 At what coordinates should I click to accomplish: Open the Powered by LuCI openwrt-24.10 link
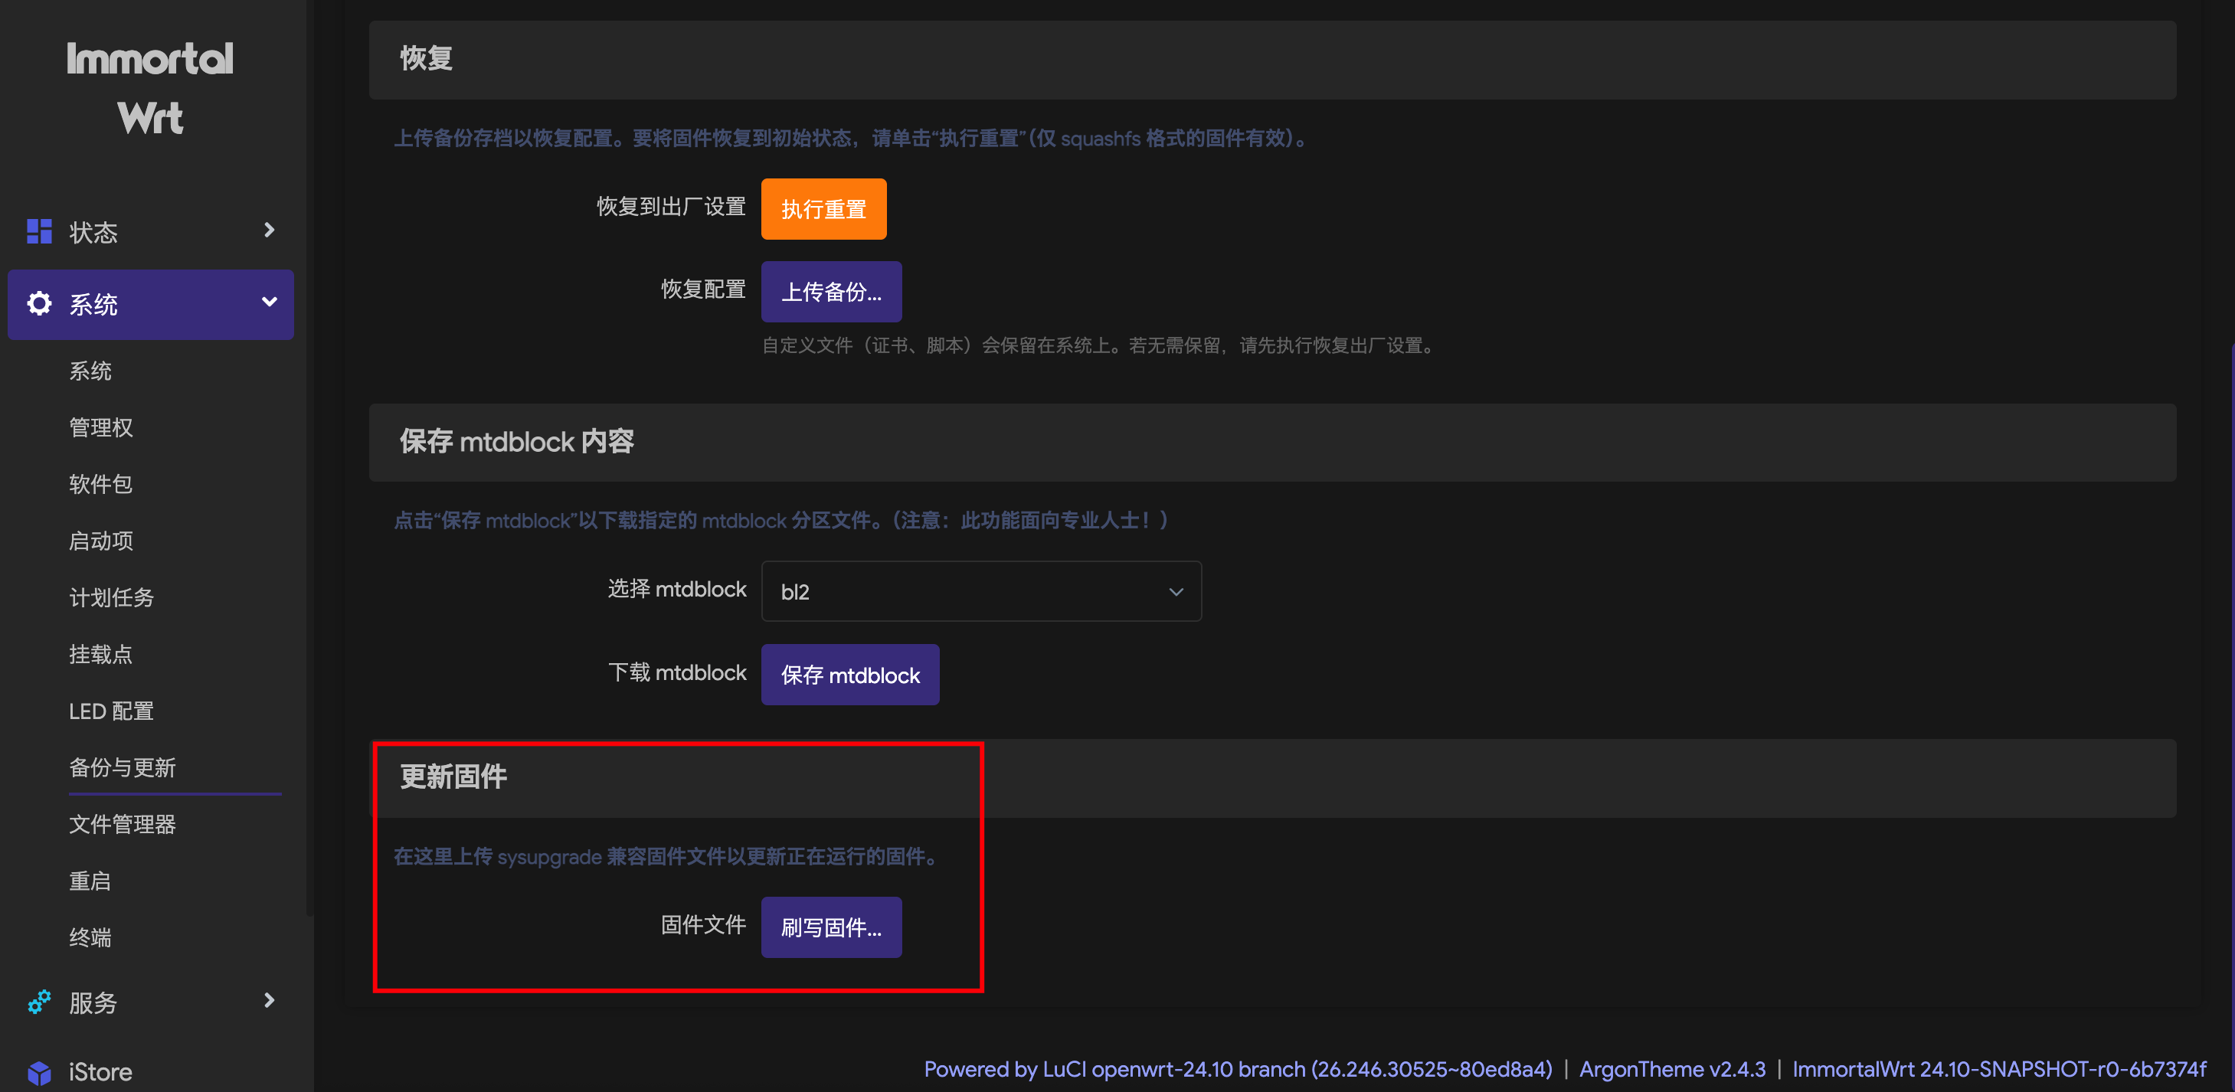1238,1070
